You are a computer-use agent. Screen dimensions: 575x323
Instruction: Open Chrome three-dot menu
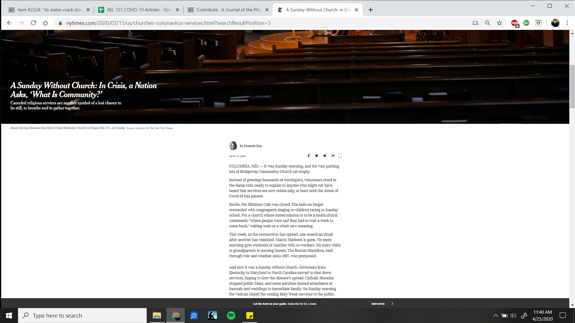point(567,23)
